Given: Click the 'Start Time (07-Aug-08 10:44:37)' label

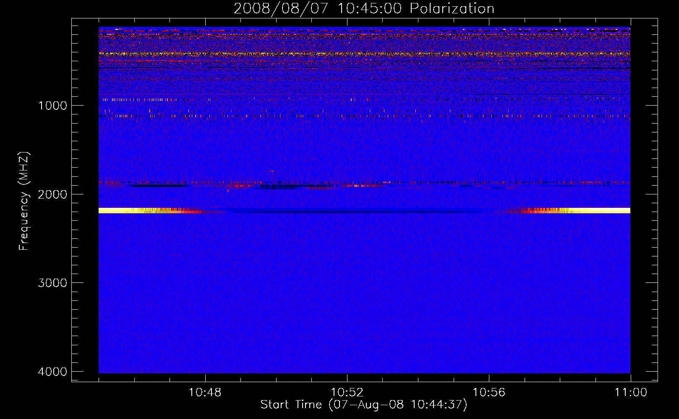Looking at the screenshot, I should 364,405.
